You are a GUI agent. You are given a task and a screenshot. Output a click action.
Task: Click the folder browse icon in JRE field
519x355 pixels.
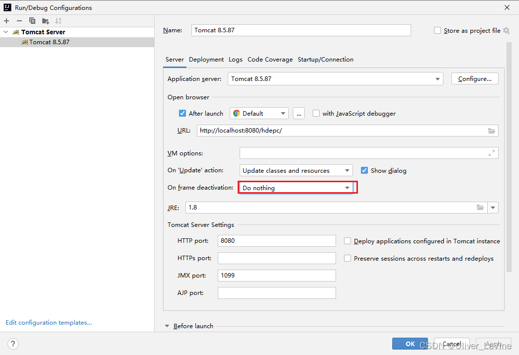point(480,208)
